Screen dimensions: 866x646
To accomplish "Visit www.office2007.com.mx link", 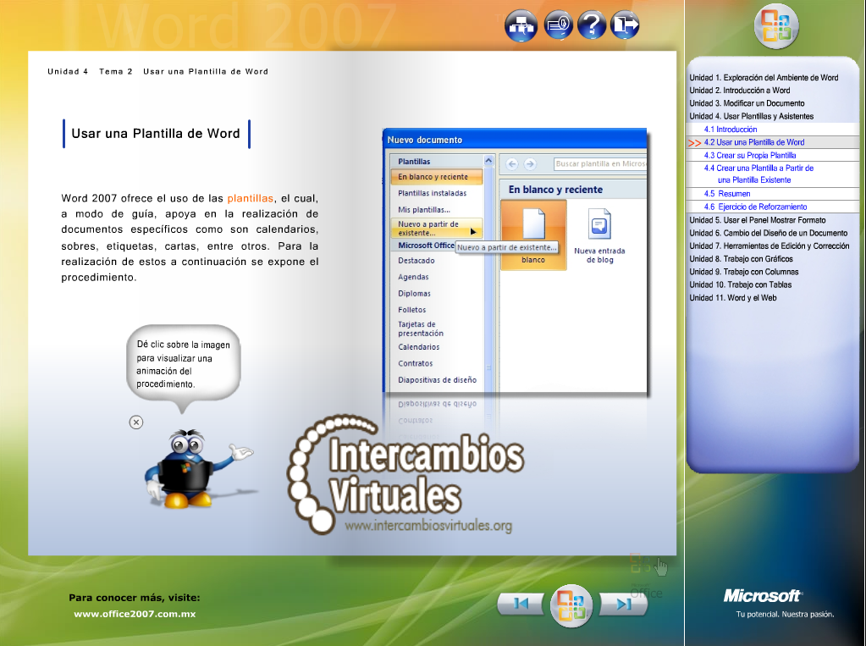I will [135, 614].
